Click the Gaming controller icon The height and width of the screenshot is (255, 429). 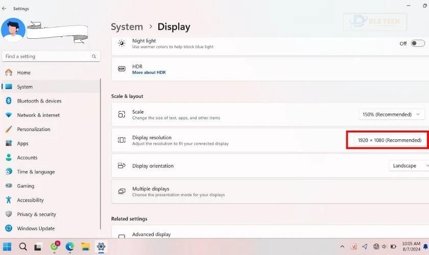click(9, 186)
